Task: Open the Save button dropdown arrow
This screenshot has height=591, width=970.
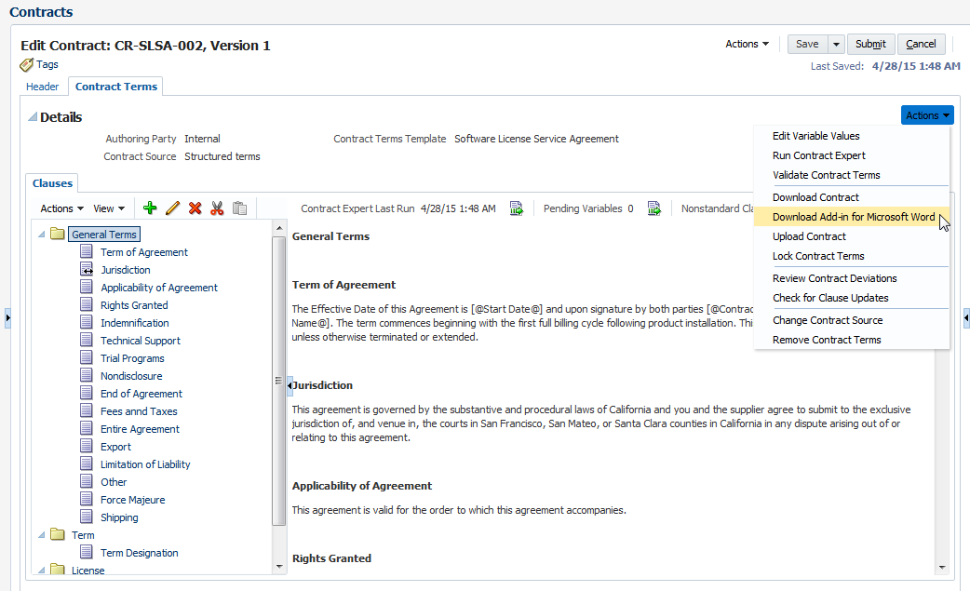Action: click(x=836, y=44)
